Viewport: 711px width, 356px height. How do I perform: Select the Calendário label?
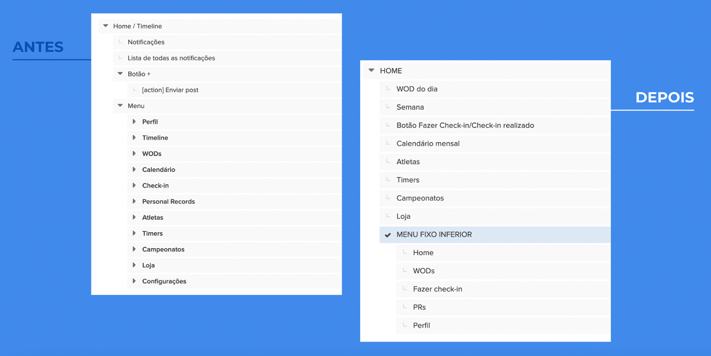[x=158, y=169]
